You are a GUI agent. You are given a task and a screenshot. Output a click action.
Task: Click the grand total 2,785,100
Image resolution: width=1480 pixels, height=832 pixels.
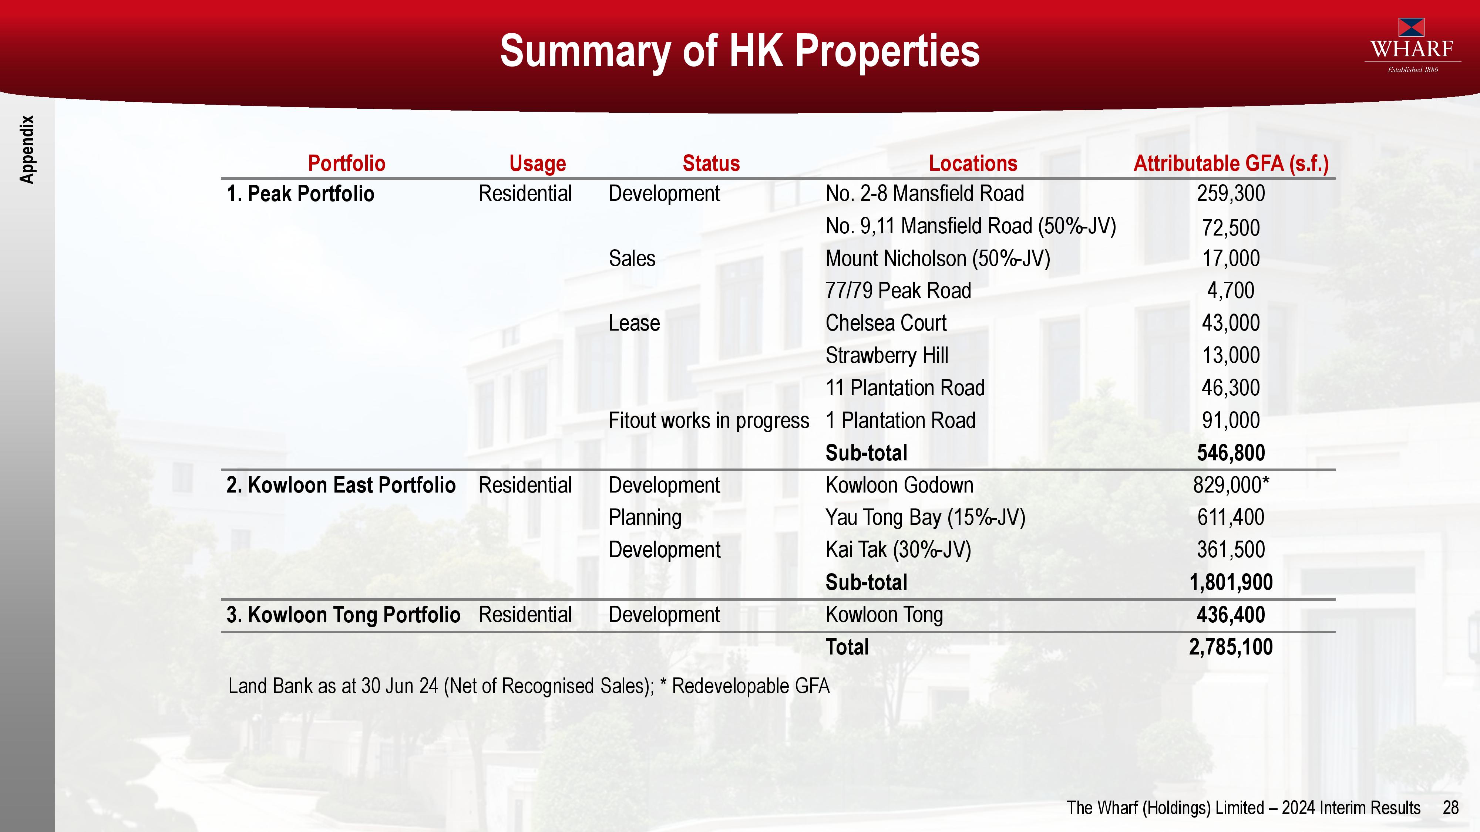[x=1231, y=648]
